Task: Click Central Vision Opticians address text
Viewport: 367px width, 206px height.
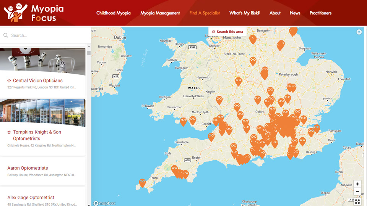Action: [42, 87]
